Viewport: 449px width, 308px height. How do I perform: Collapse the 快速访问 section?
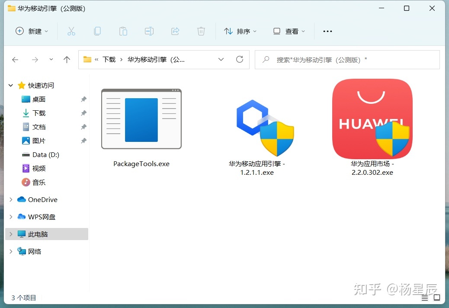pyautogui.click(x=10, y=85)
